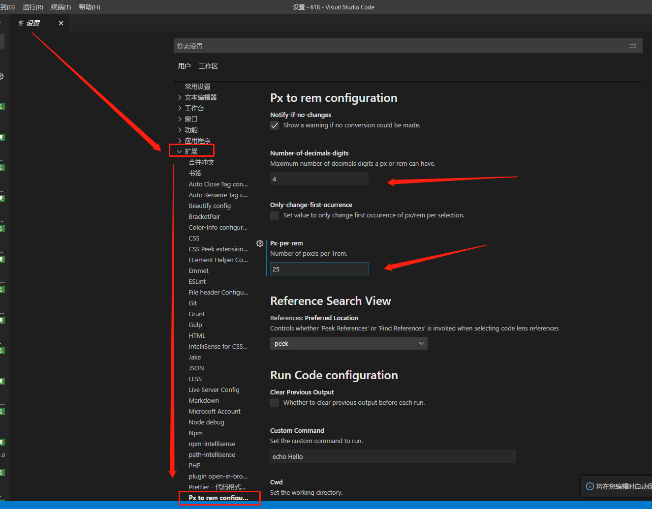Select JSON extension settings
Screen dimensions: 652x509
point(196,368)
